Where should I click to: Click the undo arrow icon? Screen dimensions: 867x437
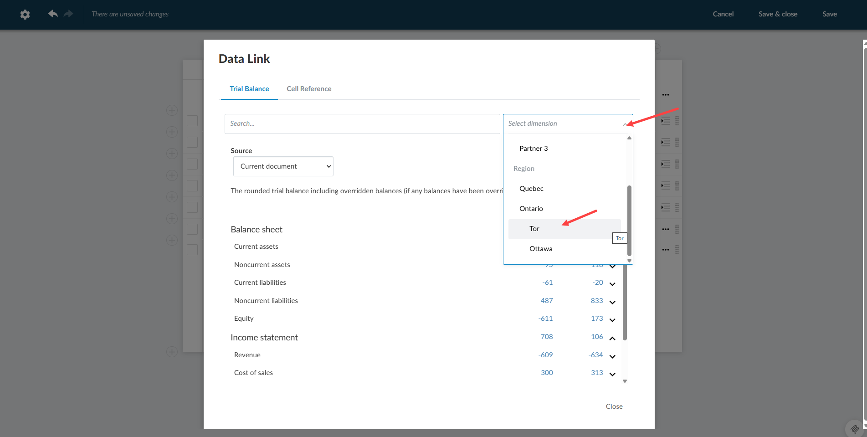point(52,14)
